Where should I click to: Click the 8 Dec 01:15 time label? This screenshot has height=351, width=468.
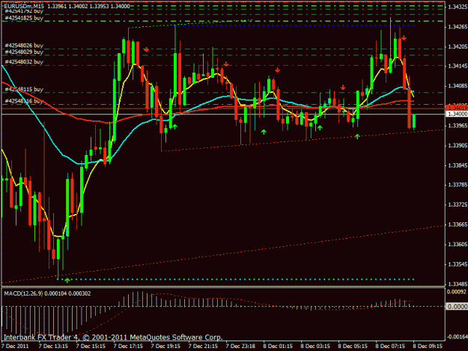coord(278,347)
